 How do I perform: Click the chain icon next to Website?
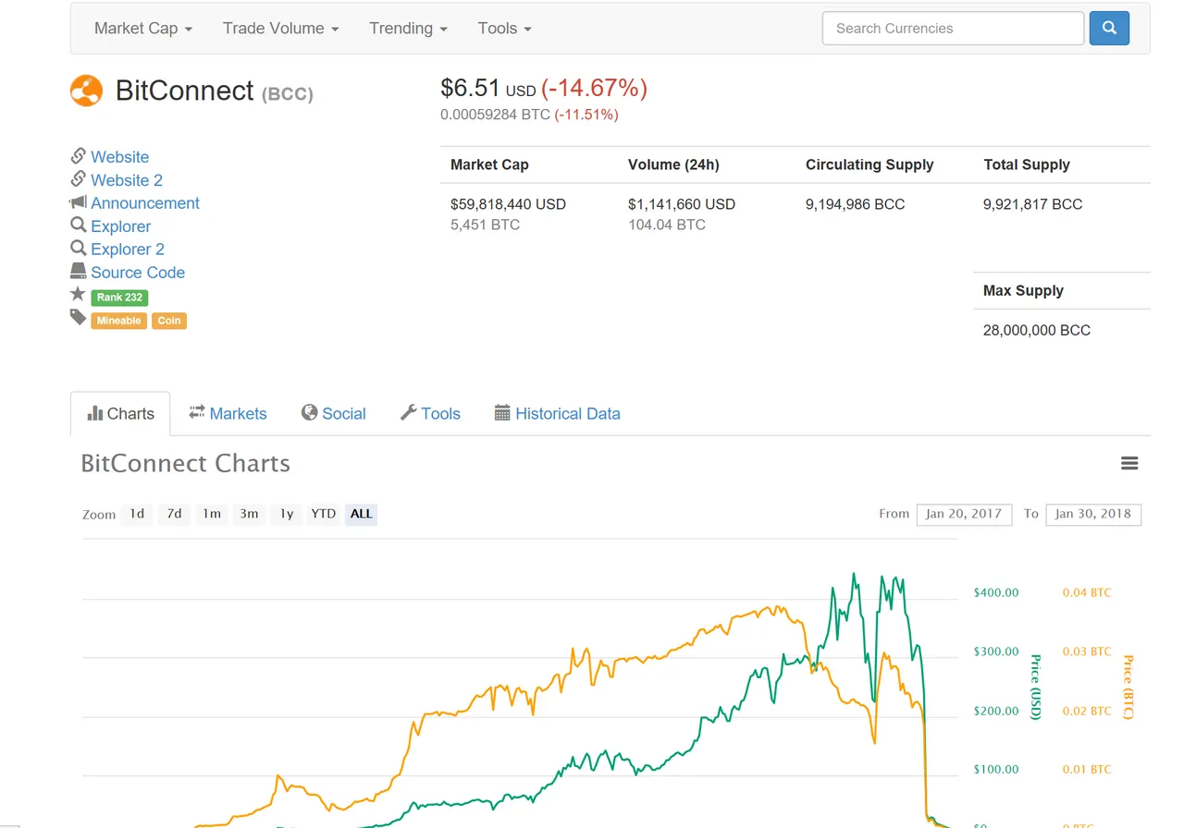(x=79, y=155)
